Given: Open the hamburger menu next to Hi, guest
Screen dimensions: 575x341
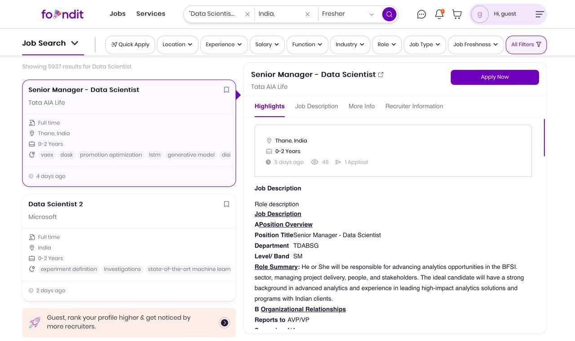Looking at the screenshot, I should pos(540,14).
